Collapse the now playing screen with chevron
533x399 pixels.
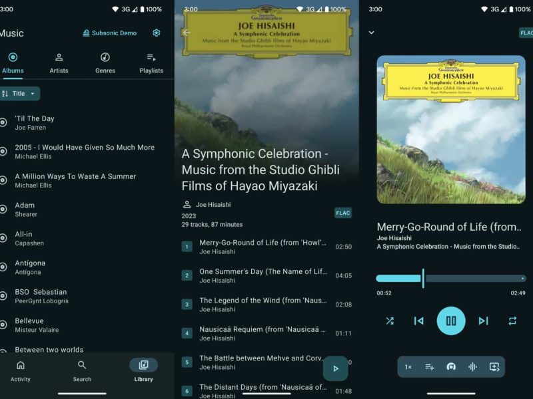click(372, 33)
